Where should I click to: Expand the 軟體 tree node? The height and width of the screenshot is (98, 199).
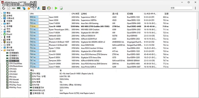pos(2,40)
